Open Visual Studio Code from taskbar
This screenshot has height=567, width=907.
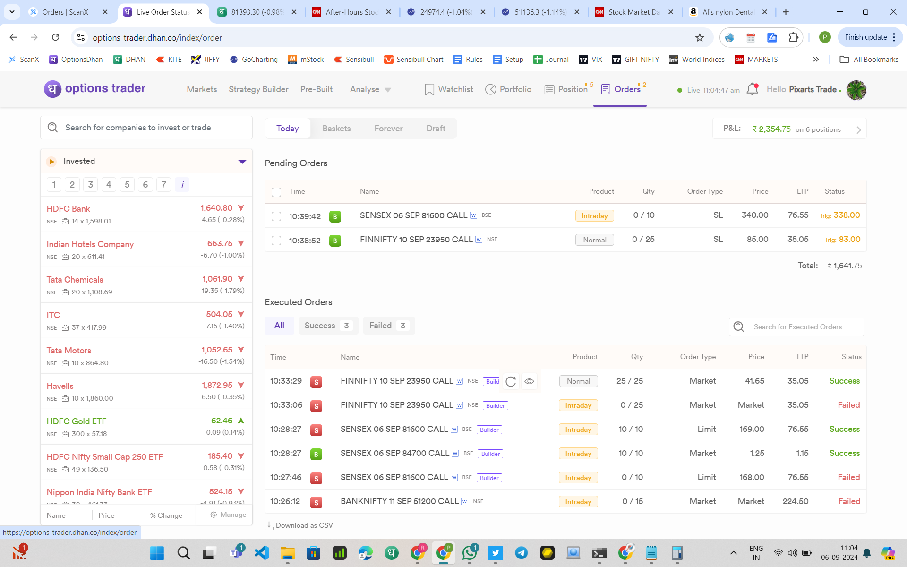(261, 553)
